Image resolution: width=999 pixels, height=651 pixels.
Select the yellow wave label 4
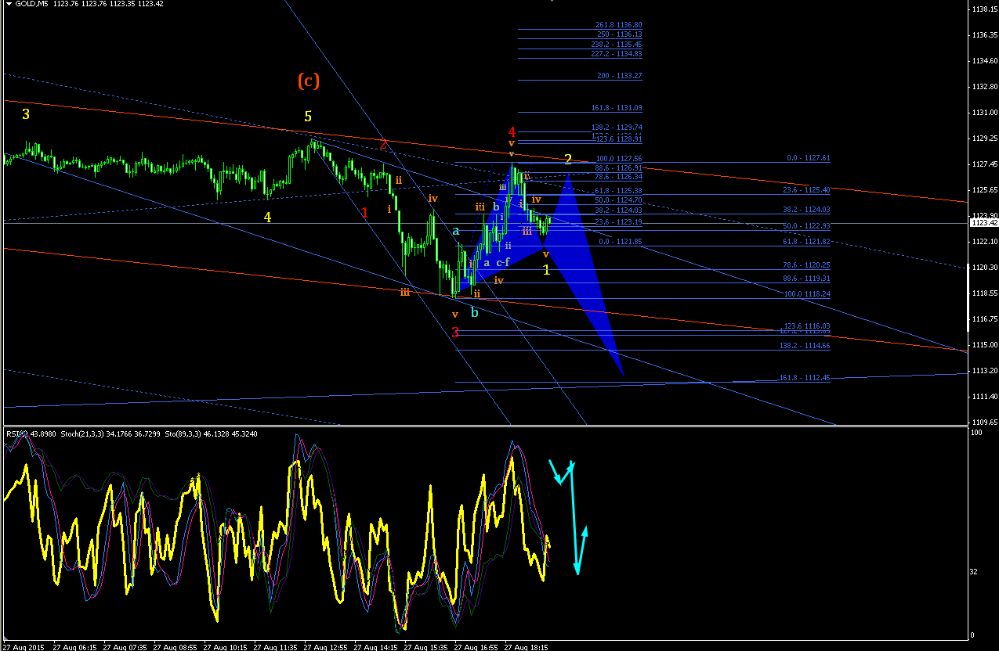pyautogui.click(x=267, y=217)
